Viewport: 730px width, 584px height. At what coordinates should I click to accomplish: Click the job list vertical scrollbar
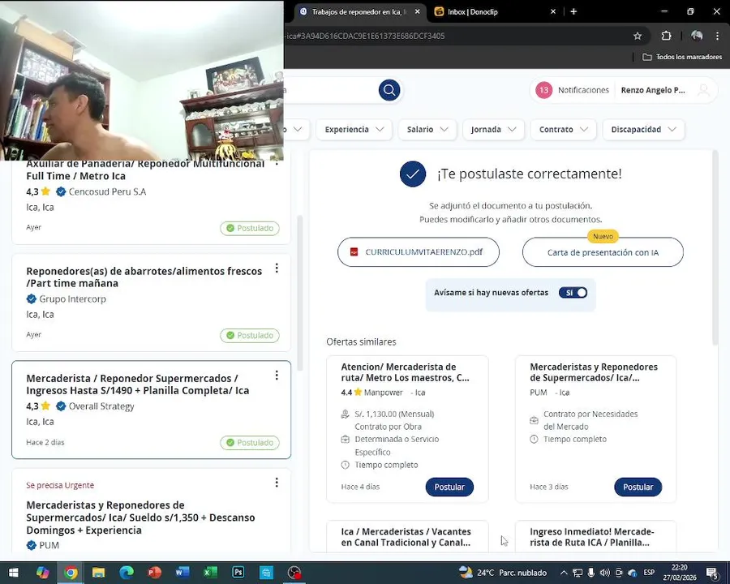300,293
